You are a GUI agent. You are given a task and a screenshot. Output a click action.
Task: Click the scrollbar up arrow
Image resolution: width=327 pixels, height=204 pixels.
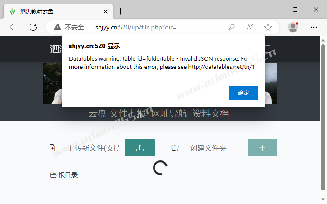click(x=323, y=40)
